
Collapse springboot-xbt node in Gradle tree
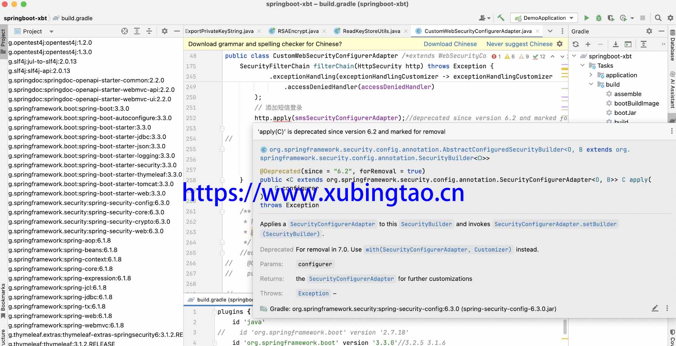coord(574,56)
